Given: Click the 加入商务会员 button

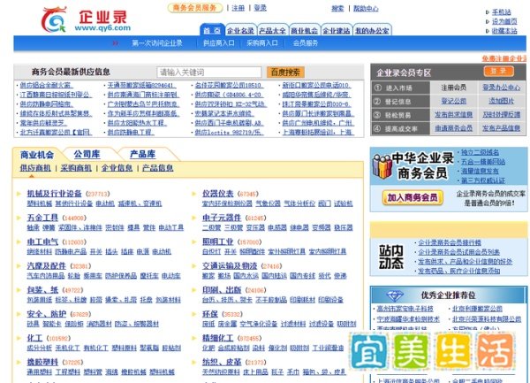Looking at the screenshot, I should point(413,197).
